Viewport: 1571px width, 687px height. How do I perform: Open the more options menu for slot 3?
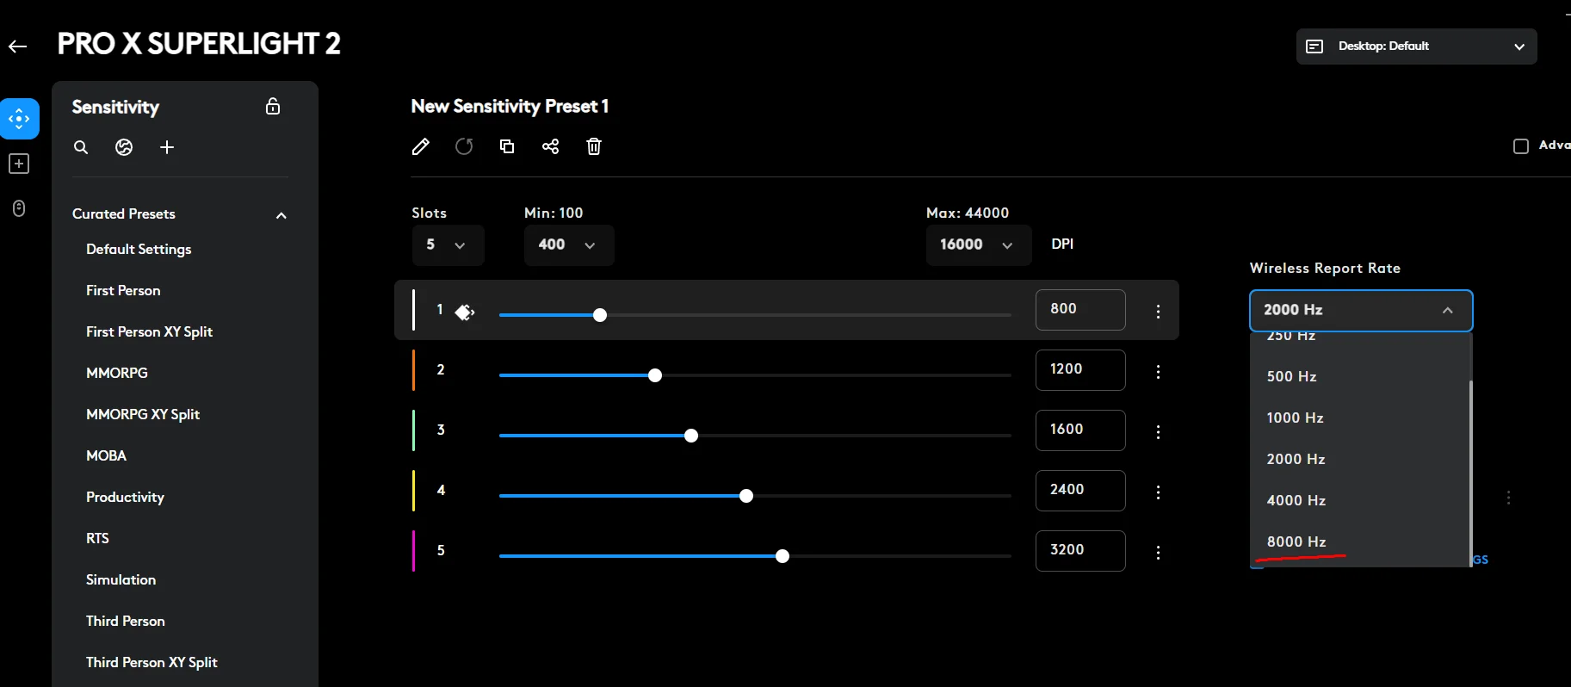click(1158, 432)
